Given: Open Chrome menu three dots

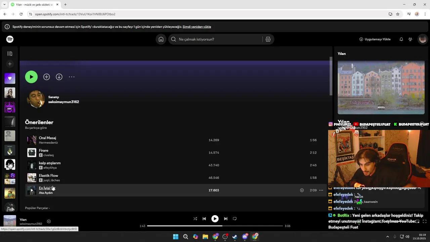Looking at the screenshot, I should (425, 14).
